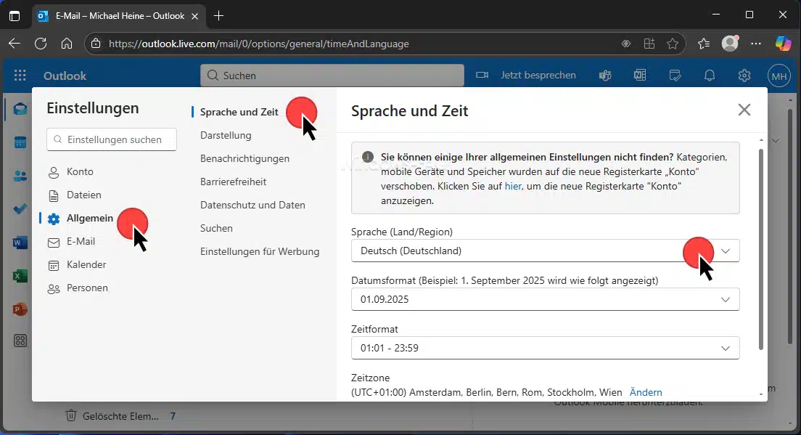801x435 pixels.
Task: Open Excel app from left rail
Action: [20, 276]
